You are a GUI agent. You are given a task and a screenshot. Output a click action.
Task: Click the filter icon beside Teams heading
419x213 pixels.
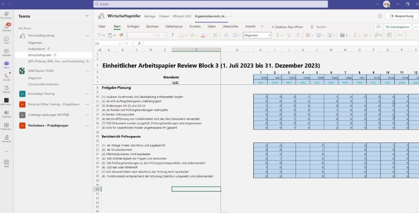(87, 16)
